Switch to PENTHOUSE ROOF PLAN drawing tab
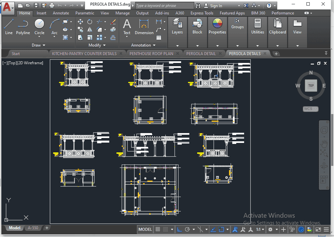The height and width of the screenshot is (237, 334). pyautogui.click(x=151, y=53)
